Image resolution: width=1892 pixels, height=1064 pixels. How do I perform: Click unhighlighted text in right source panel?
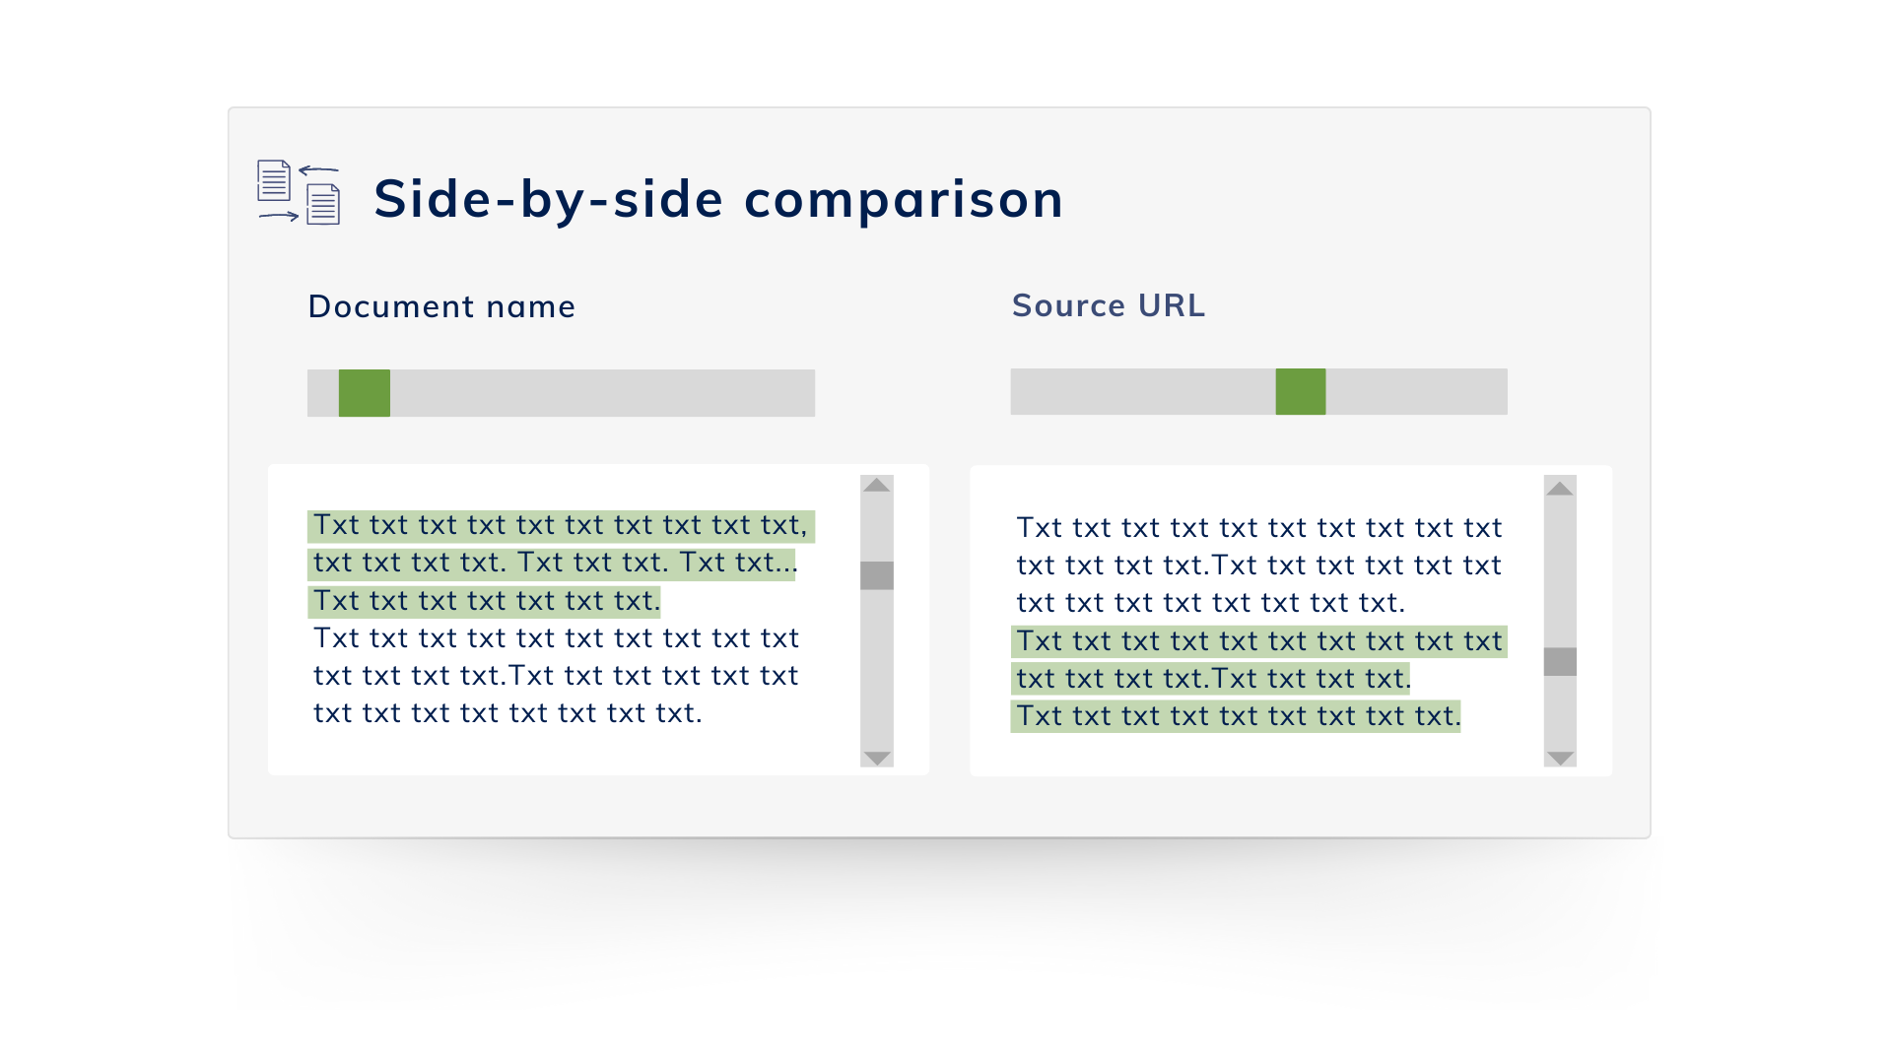1258,565
